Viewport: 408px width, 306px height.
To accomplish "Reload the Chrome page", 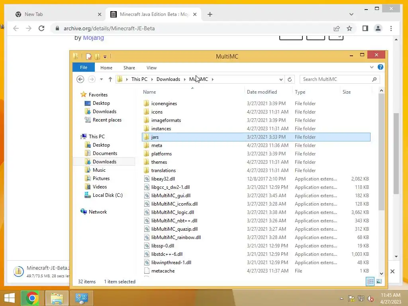I will pyautogui.click(x=41, y=28).
